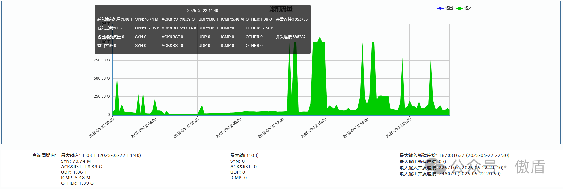Click the tooltip timestamp 2025-05-22 14:40

[x=203, y=11]
